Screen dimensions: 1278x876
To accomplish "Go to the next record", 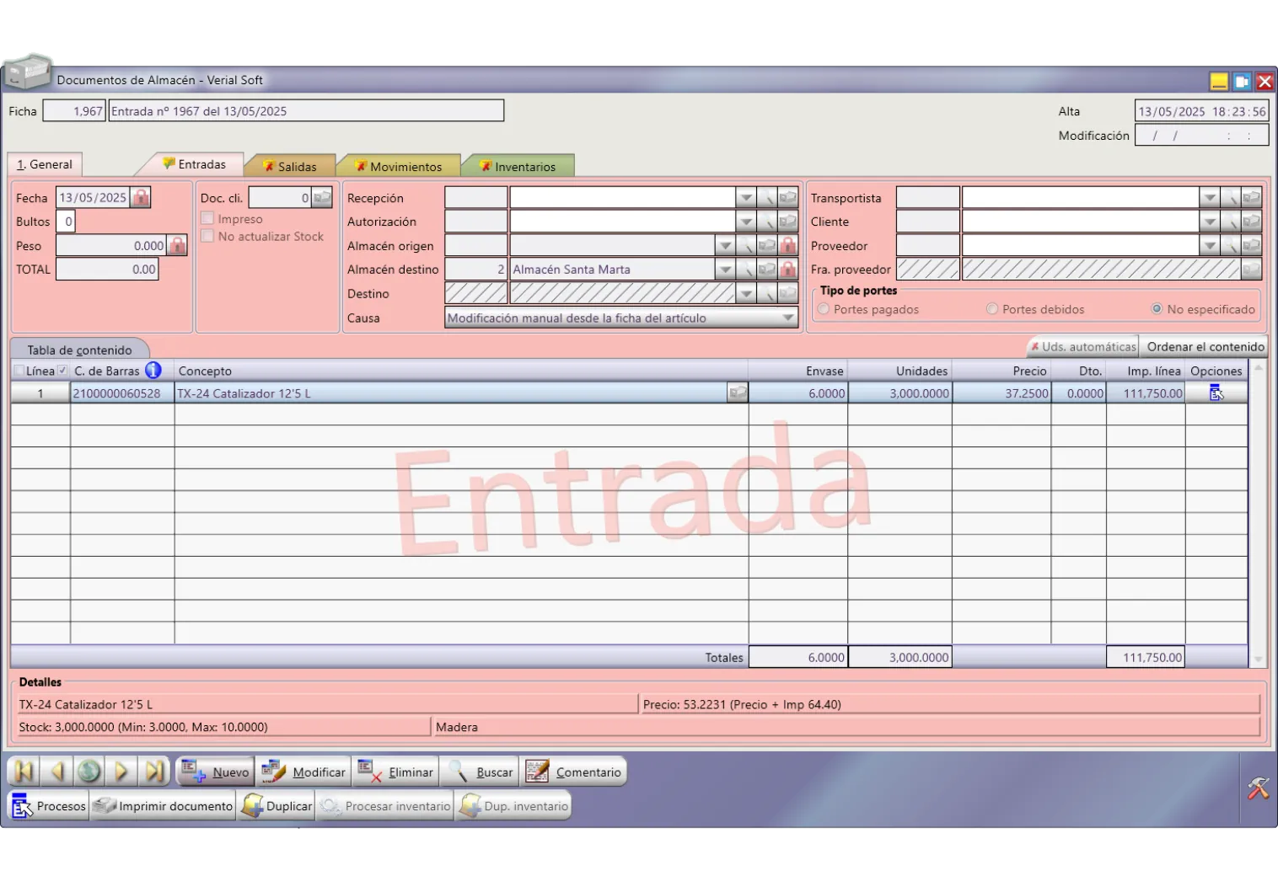I will tap(121, 772).
